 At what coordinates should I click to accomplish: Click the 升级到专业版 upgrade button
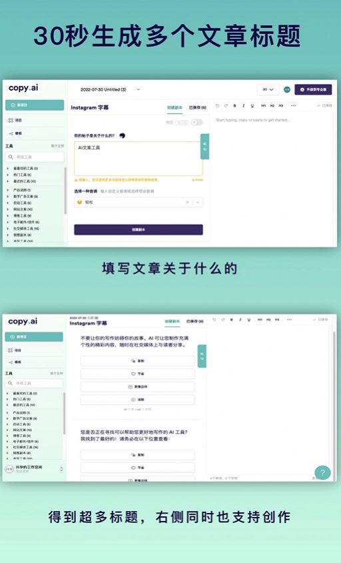313,89
